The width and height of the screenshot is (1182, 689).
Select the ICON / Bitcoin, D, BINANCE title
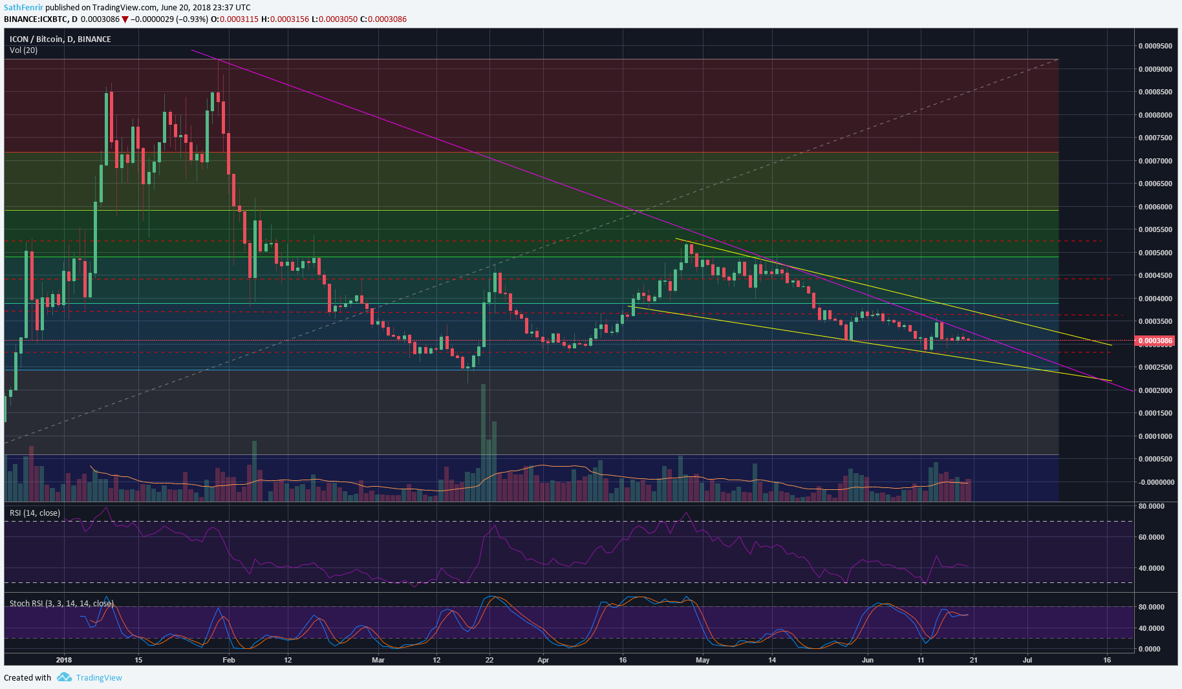coord(60,39)
